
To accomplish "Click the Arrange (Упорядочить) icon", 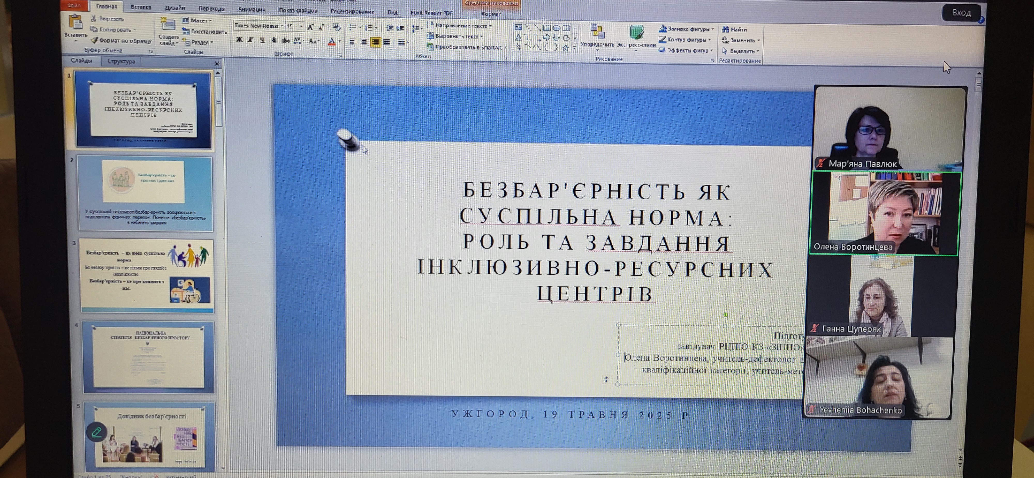I will (x=597, y=31).
